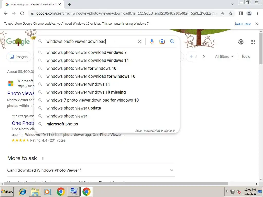Reload the current page
The width and height of the screenshot is (263, 197).
click(22, 13)
